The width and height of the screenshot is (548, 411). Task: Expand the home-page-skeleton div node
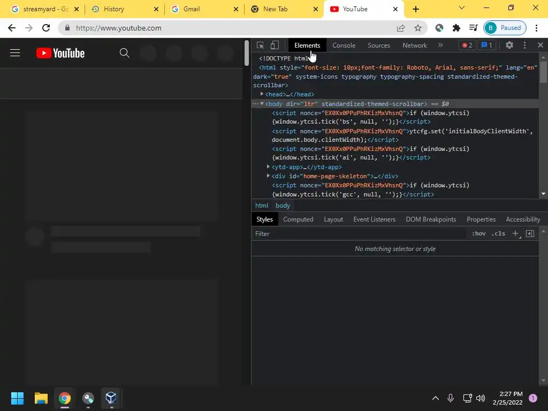[269, 176]
